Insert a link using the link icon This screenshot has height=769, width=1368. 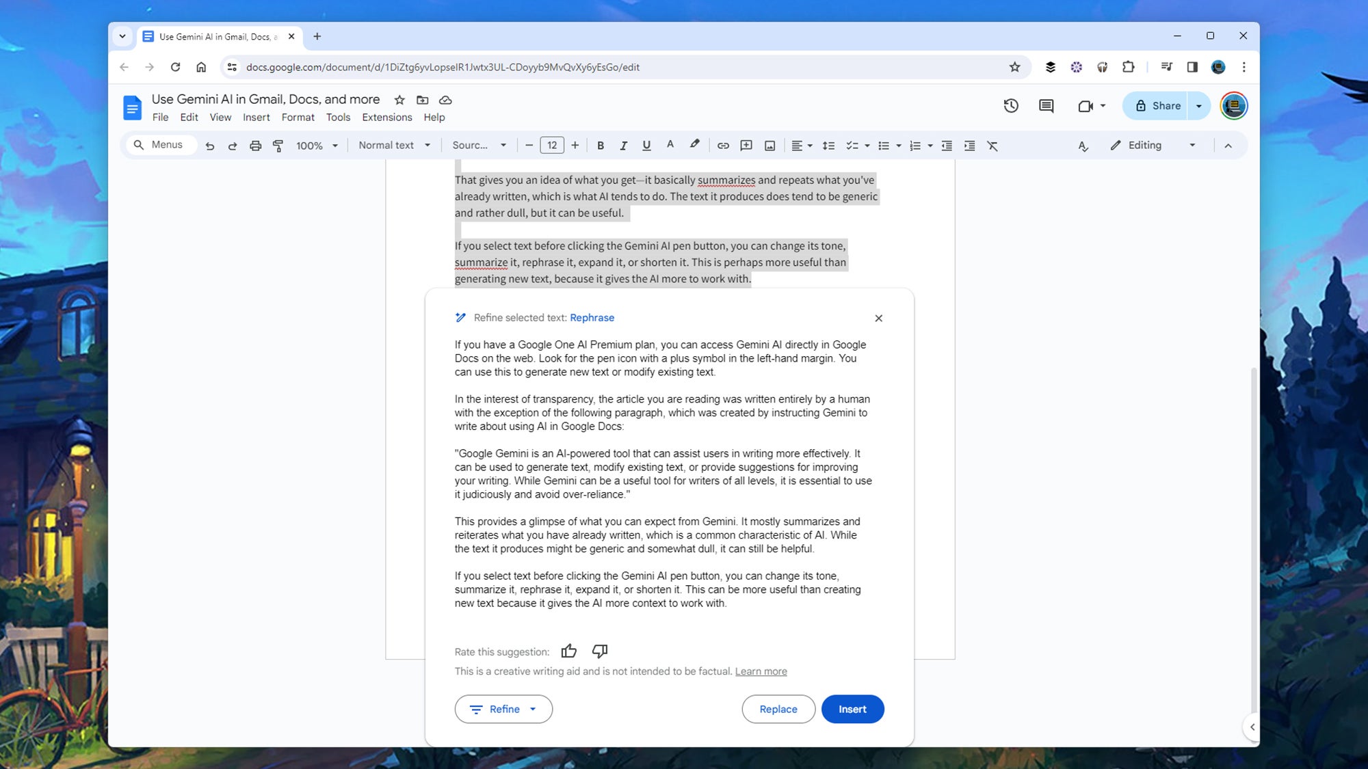tap(722, 145)
